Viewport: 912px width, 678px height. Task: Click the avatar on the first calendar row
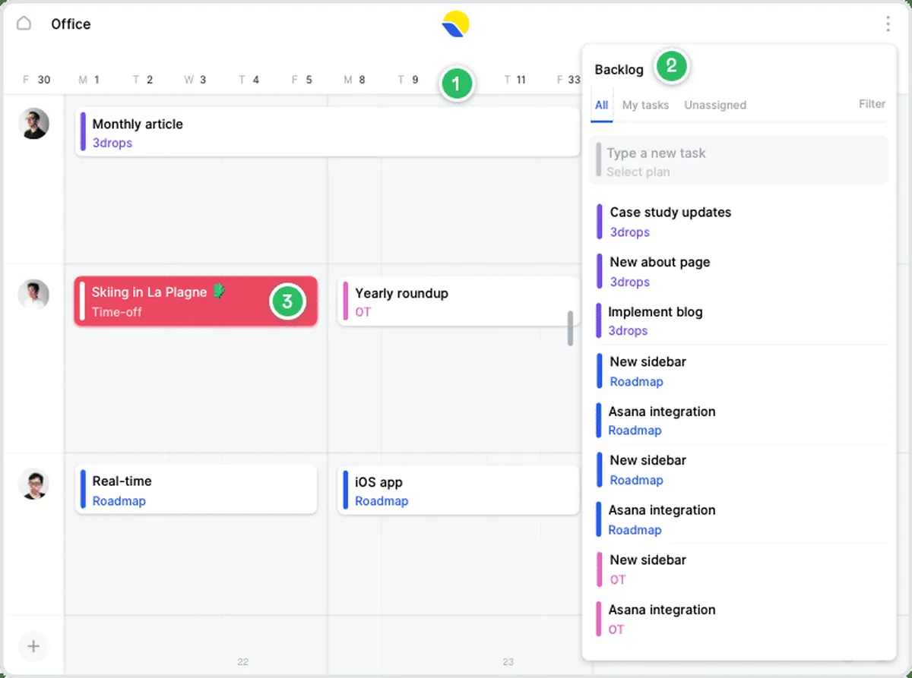click(33, 123)
